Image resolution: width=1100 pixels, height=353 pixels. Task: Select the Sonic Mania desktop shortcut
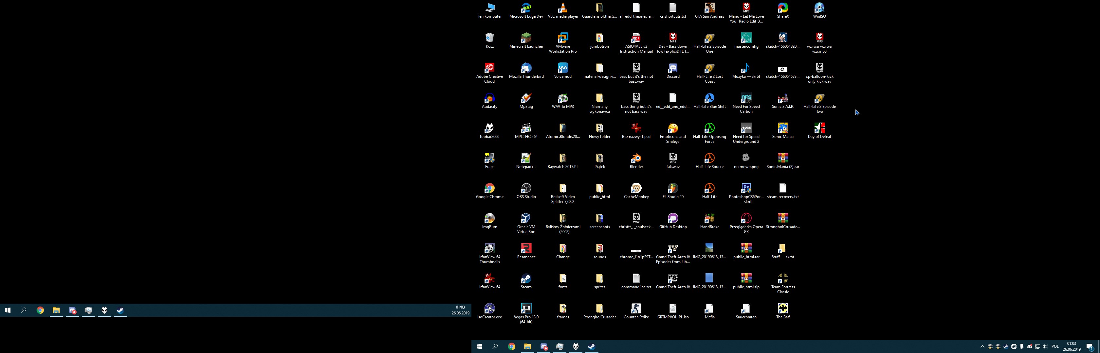(783, 131)
